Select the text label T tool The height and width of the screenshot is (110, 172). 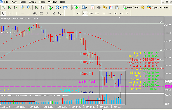point(53,13)
